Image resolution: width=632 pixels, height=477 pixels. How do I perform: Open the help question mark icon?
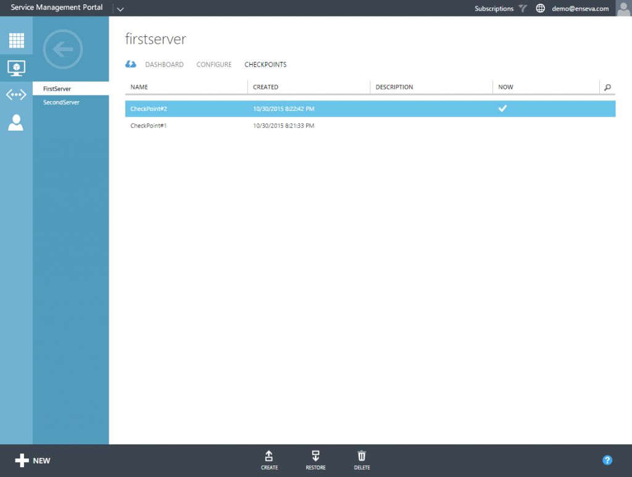(607, 460)
